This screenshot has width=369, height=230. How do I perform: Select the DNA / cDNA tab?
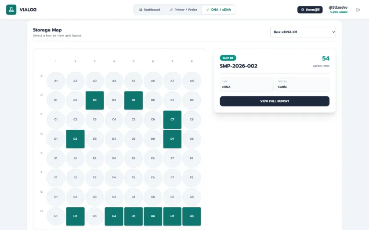pyautogui.click(x=218, y=10)
